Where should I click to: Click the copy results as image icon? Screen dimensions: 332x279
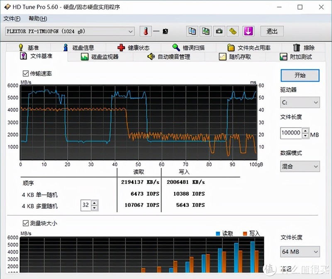click(x=205, y=31)
